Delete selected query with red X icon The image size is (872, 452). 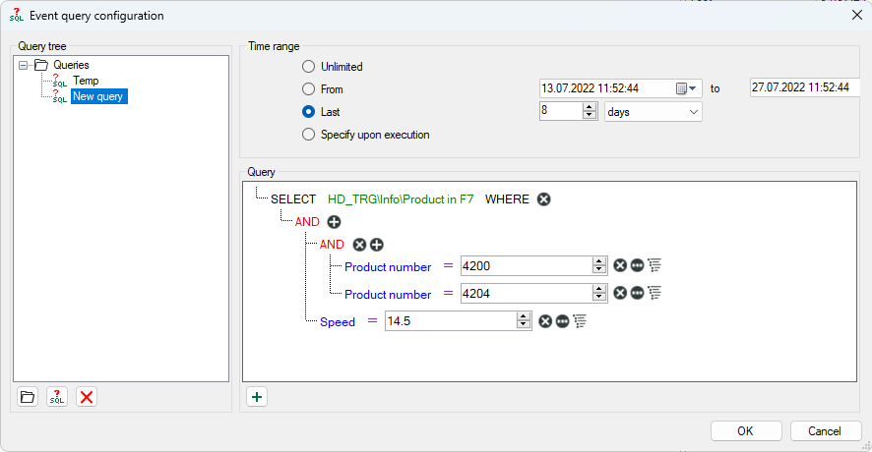coord(87,397)
